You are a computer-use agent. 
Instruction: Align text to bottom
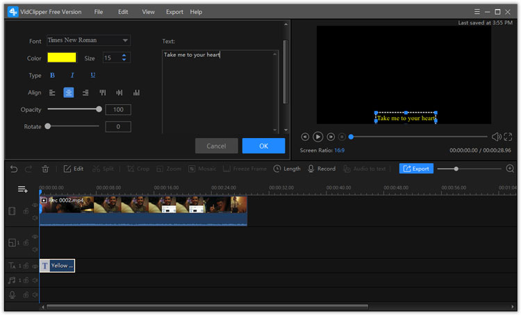point(136,92)
